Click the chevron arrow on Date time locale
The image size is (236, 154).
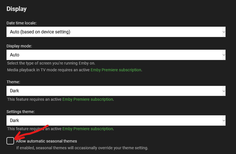pos(224,32)
